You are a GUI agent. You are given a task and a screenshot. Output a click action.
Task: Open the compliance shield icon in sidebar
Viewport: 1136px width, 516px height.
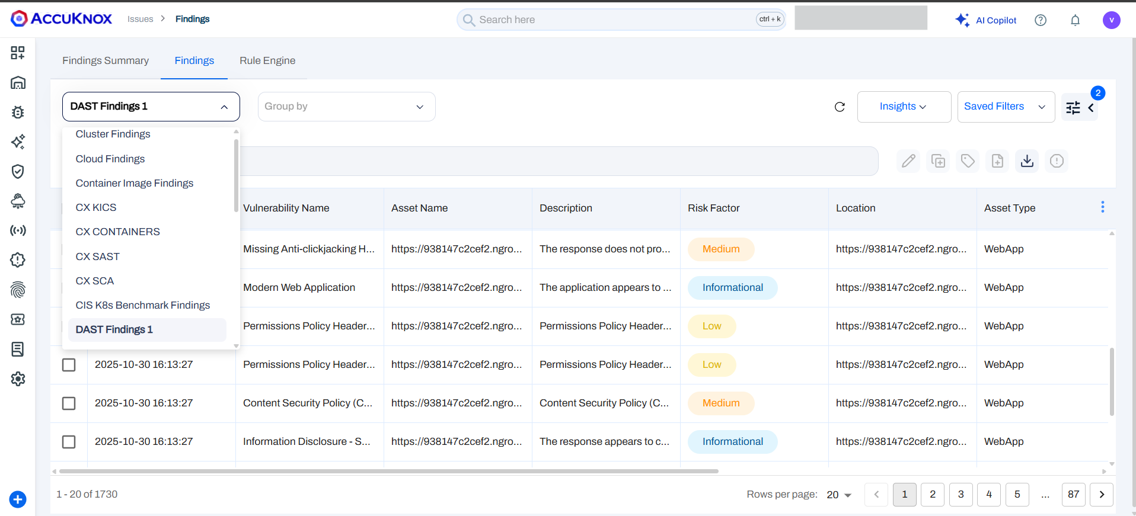(x=18, y=171)
